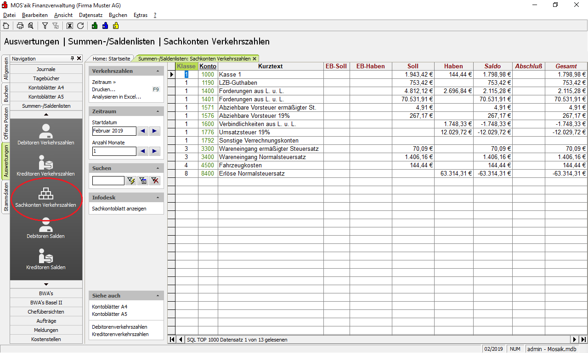The height and width of the screenshot is (353, 588).
Task: Click Analysieren in Excel link
Action: [x=116, y=97]
